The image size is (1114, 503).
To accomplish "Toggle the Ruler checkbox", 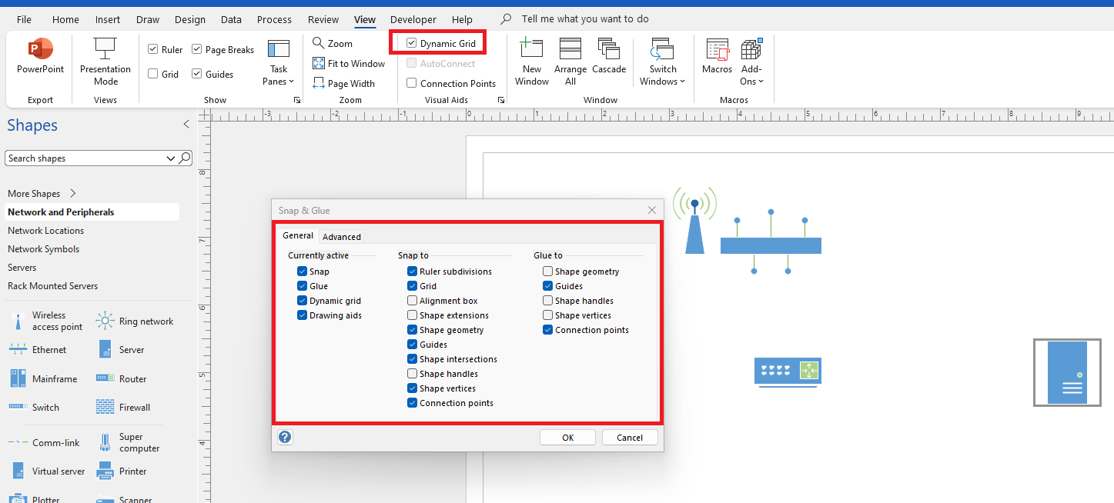I will click(x=153, y=49).
